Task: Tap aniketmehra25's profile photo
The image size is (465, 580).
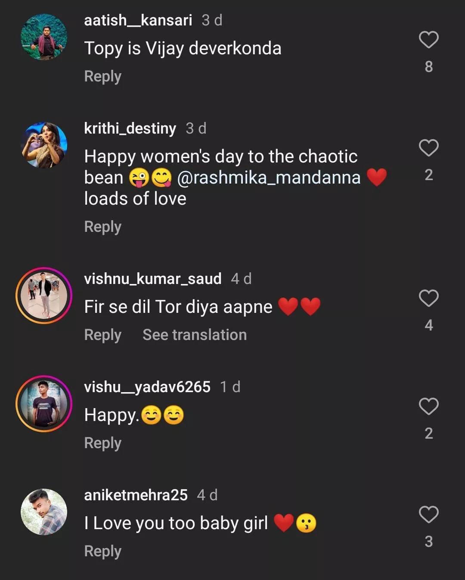Action: tap(44, 512)
